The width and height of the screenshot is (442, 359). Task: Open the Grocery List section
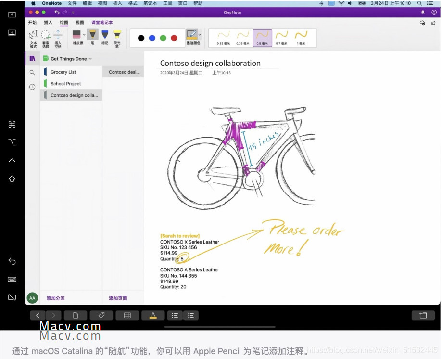point(71,72)
